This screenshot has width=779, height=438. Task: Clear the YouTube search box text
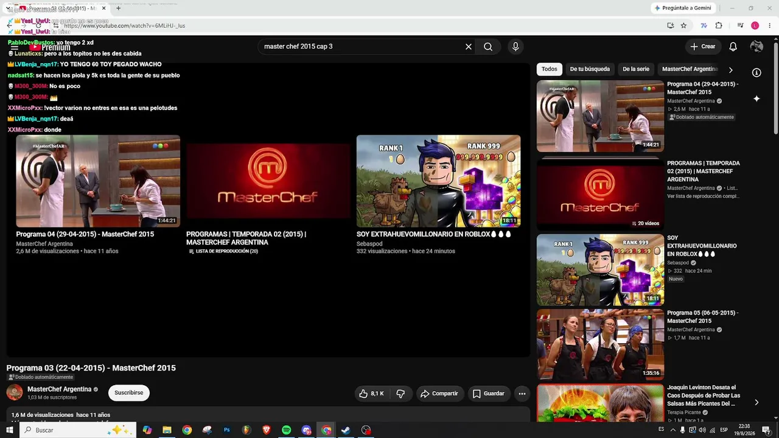tap(469, 47)
